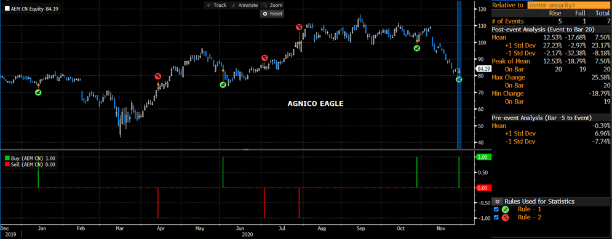Click the green Rule - 1 icon
Screen dimensions: 612x239
pyautogui.click(x=506, y=209)
